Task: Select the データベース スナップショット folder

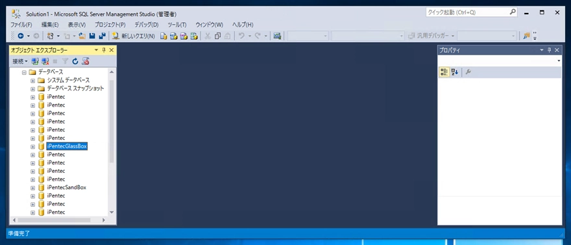Action: click(x=76, y=88)
